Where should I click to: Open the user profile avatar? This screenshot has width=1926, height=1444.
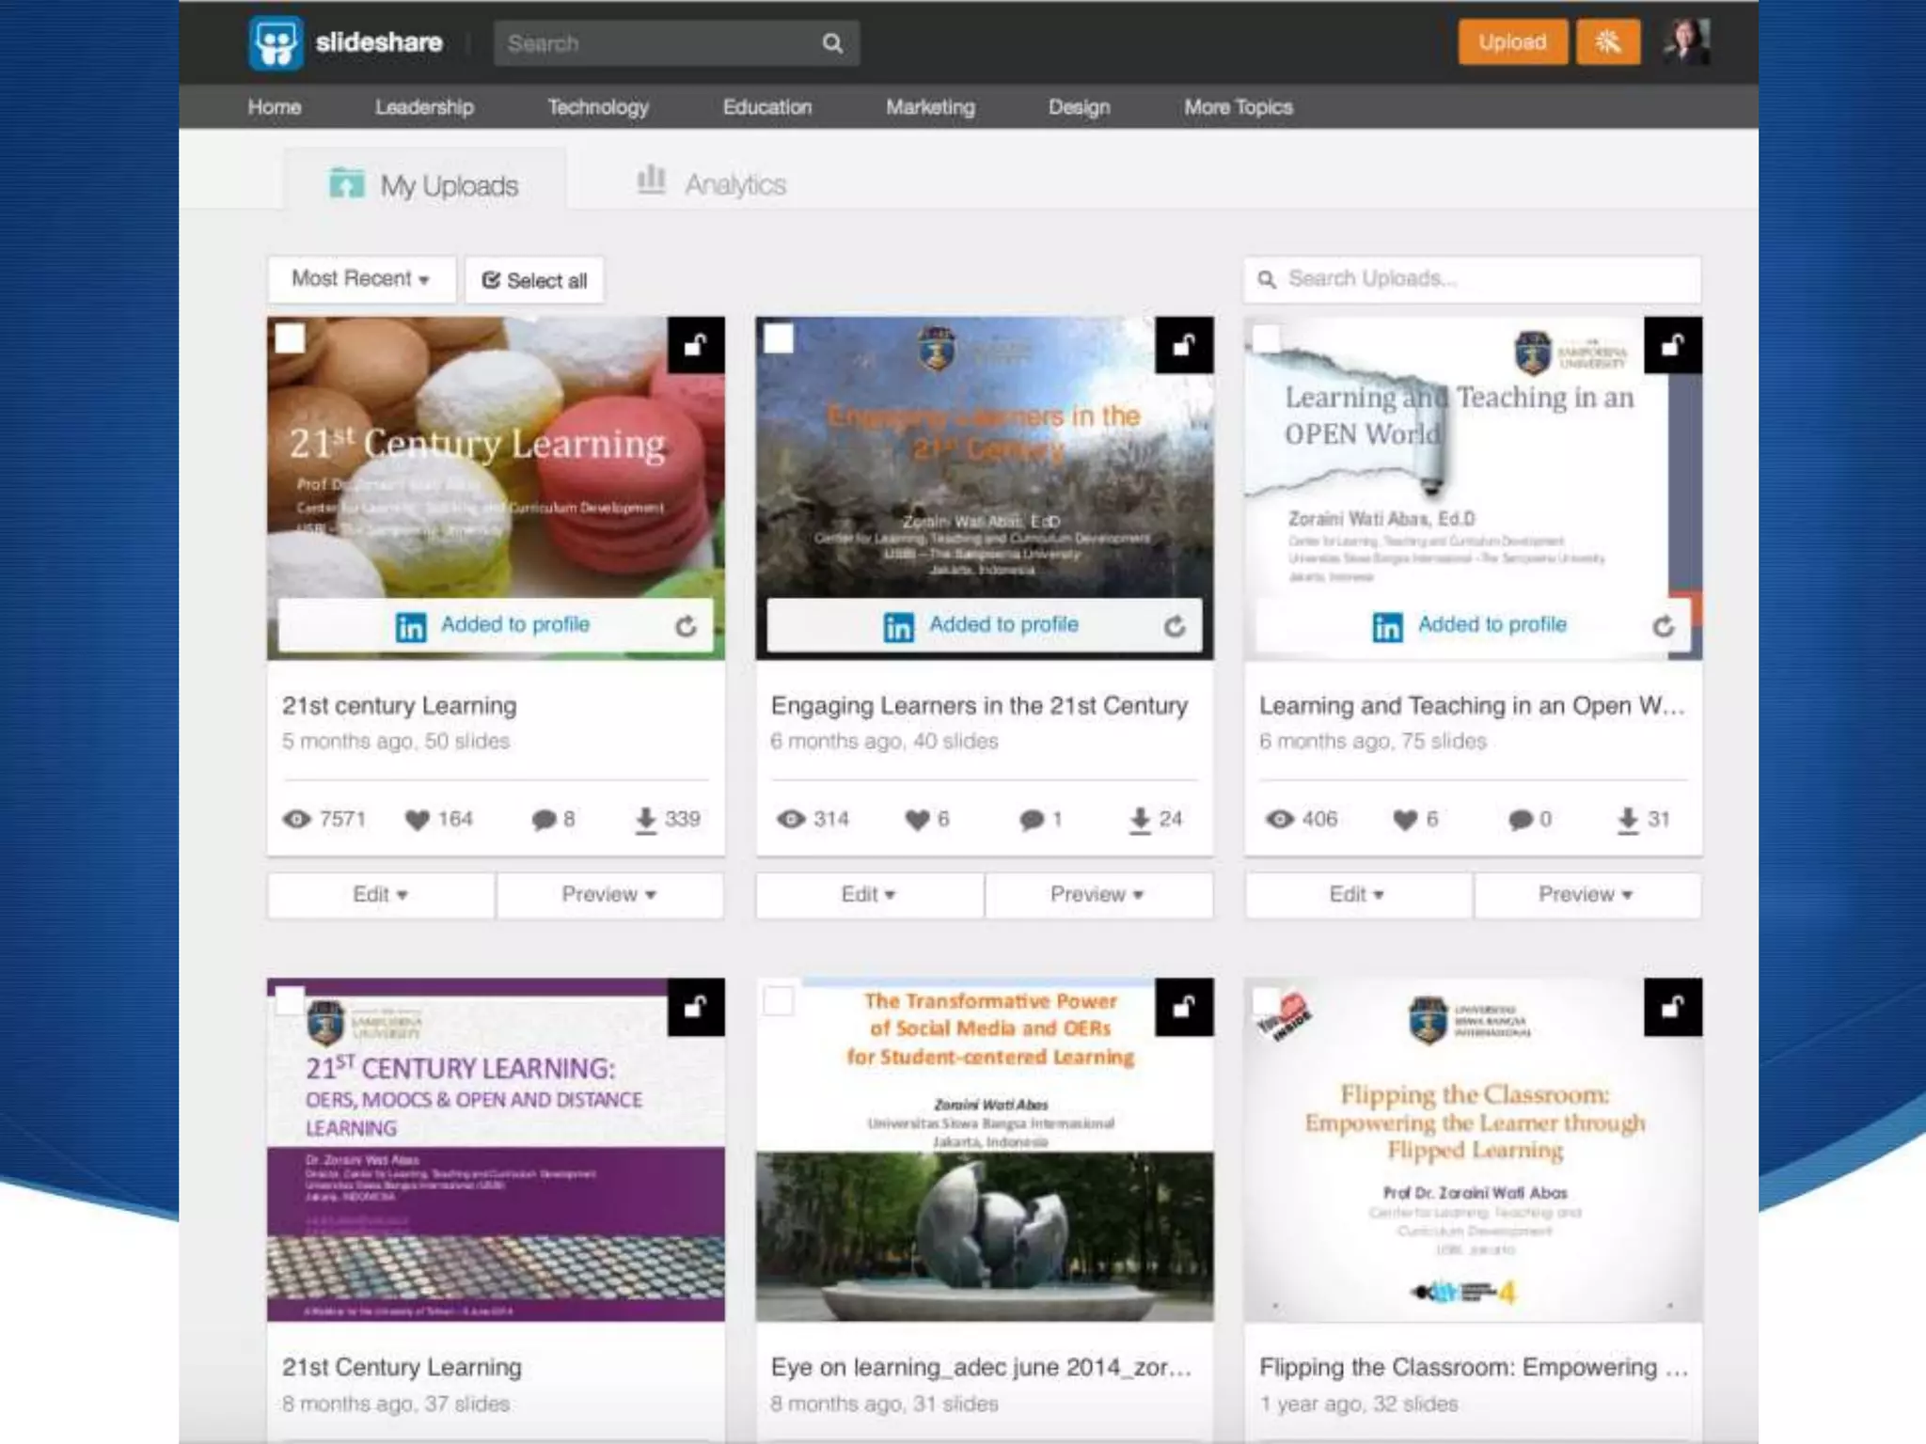pos(1686,41)
